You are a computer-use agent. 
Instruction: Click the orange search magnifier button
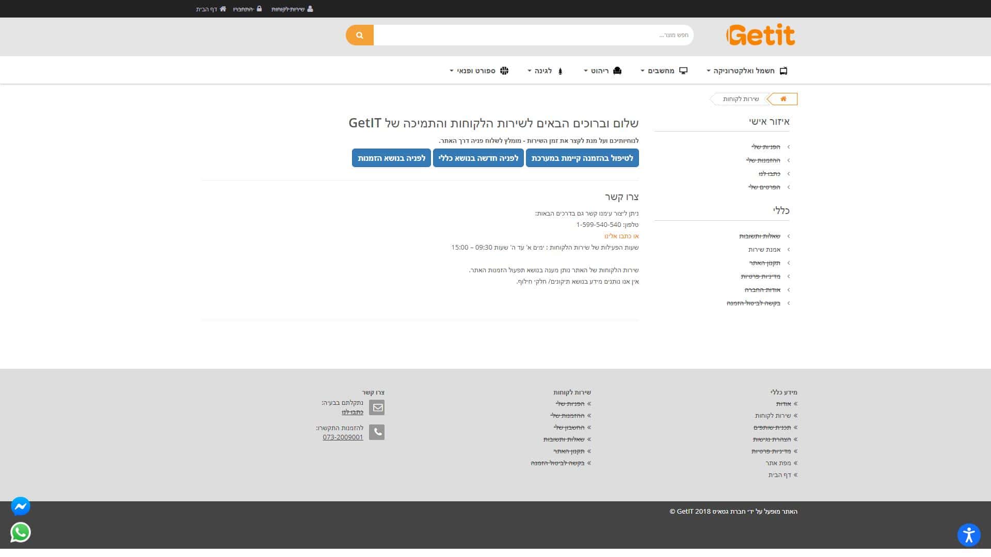pos(360,35)
